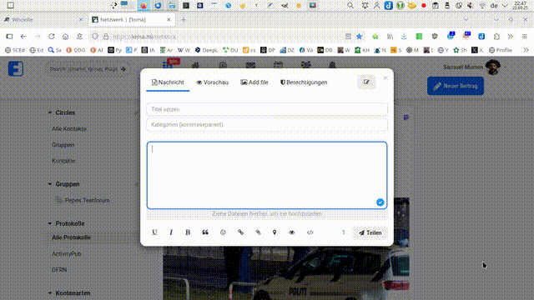The image size is (534, 300).
Task: Set location with the map pin icon
Action: tap(275, 232)
